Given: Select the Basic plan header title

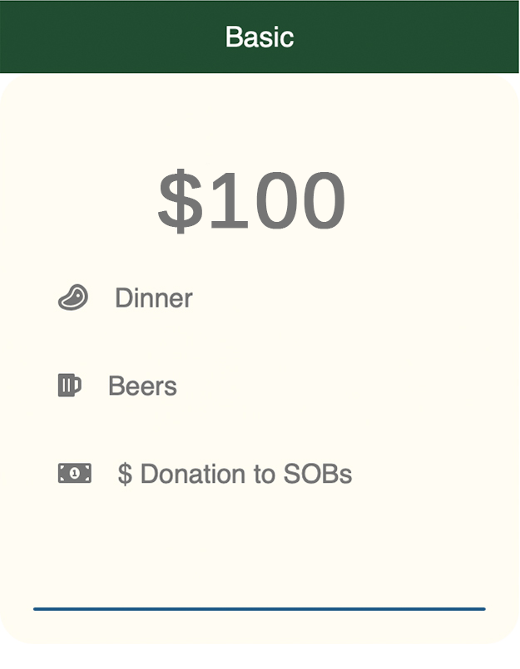Looking at the screenshot, I should tap(259, 37).
